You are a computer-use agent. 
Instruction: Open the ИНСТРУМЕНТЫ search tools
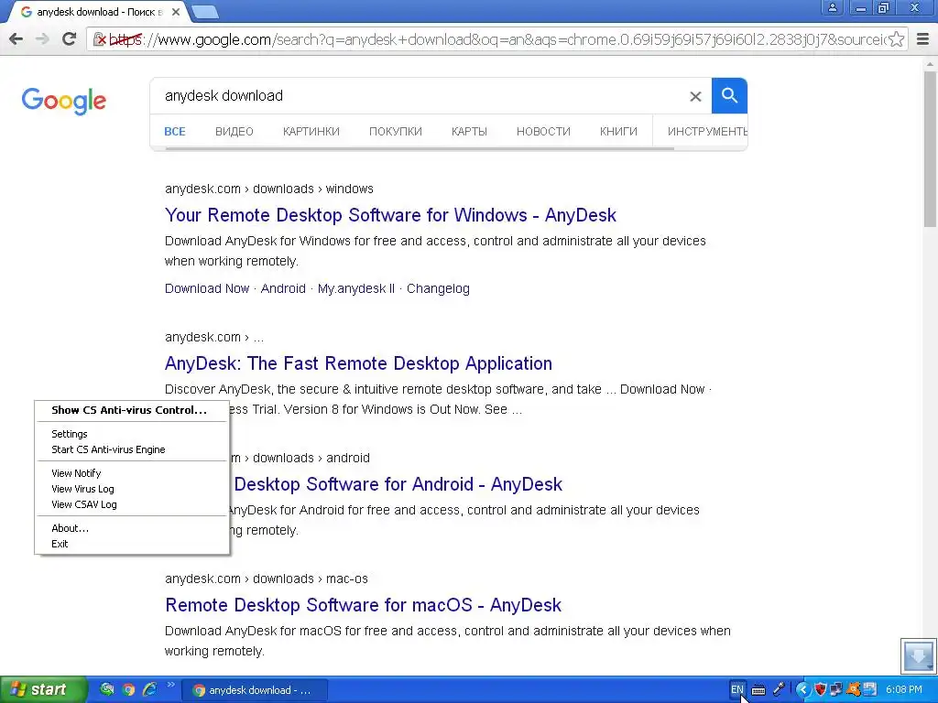[x=707, y=132]
